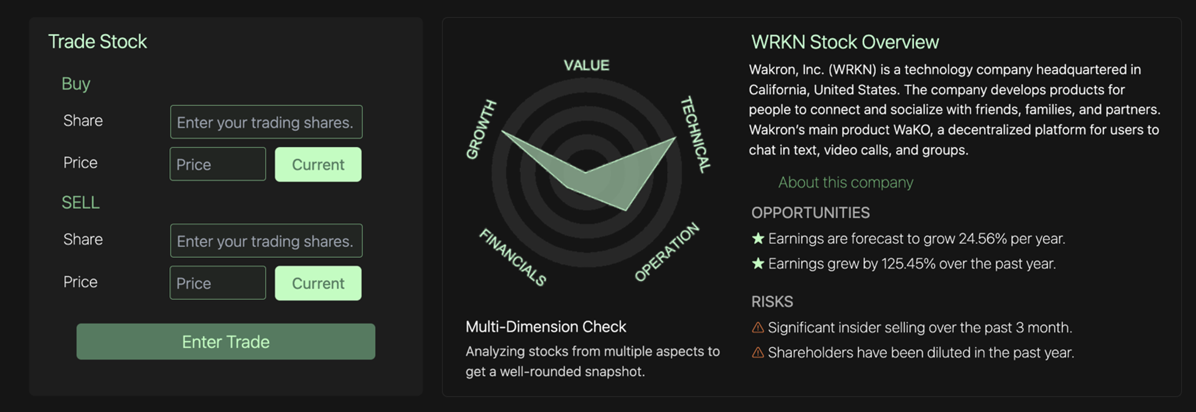
Task: Click warning triangle beside shareholders diluted risk
Action: tap(758, 353)
